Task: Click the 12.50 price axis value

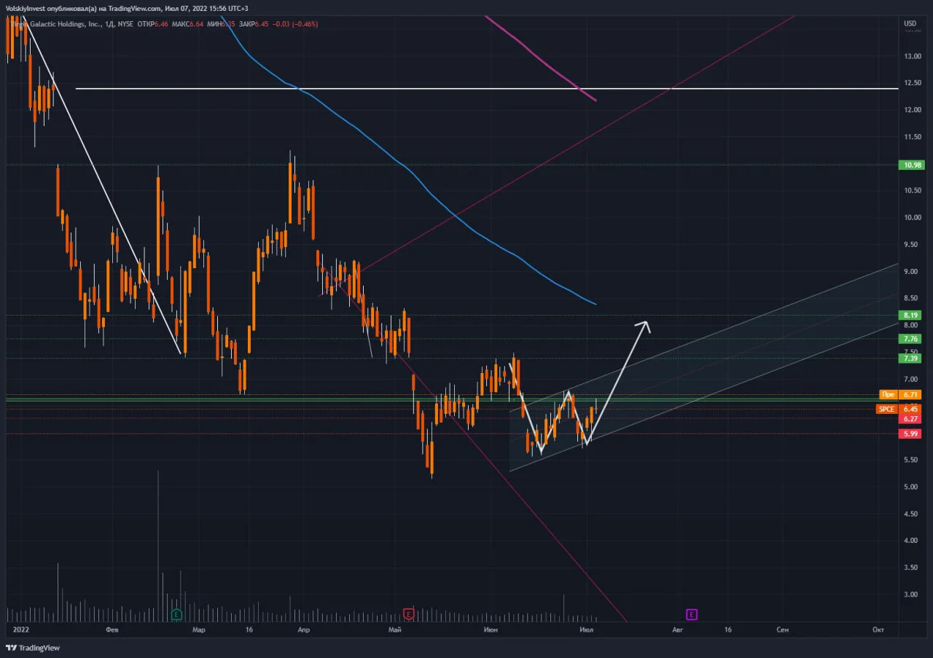Action: pos(913,83)
